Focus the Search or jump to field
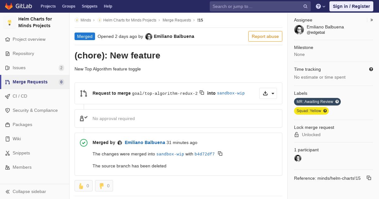Viewport: 379px width, 199px height. tap(260, 6)
